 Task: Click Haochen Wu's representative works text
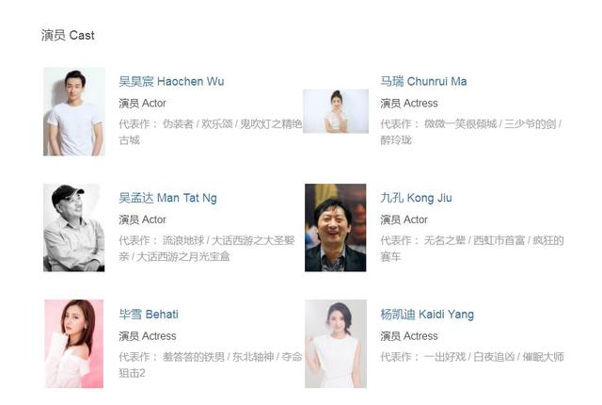click(211, 132)
